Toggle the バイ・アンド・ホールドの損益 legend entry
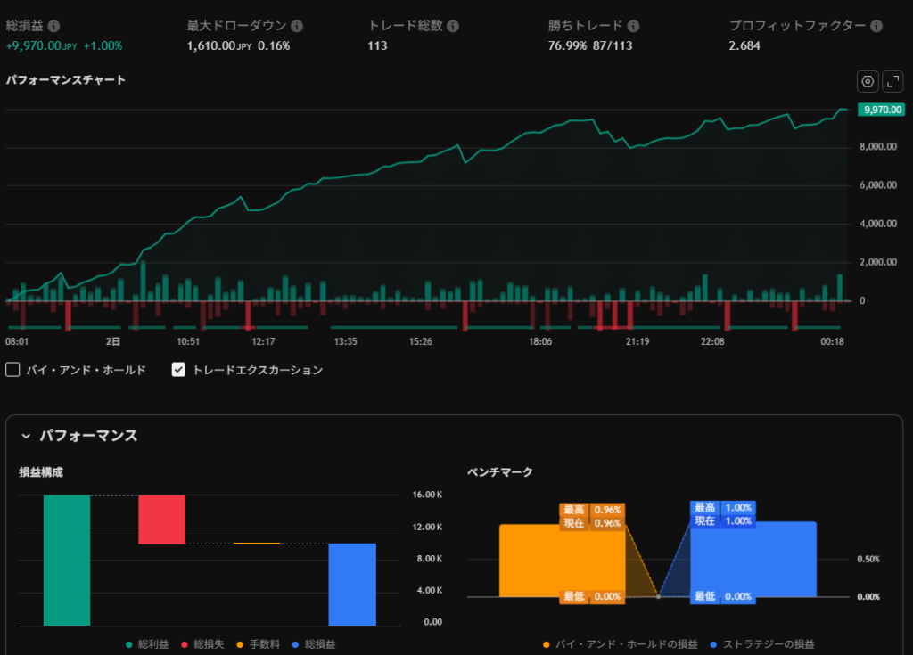 tap(621, 643)
